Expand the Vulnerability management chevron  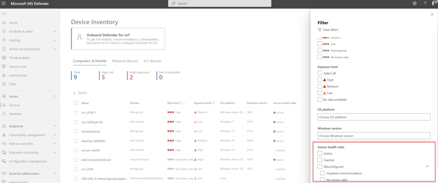[55, 135]
